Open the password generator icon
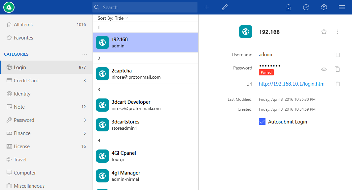Viewport: 352px width, 190px height. (x=306, y=7)
